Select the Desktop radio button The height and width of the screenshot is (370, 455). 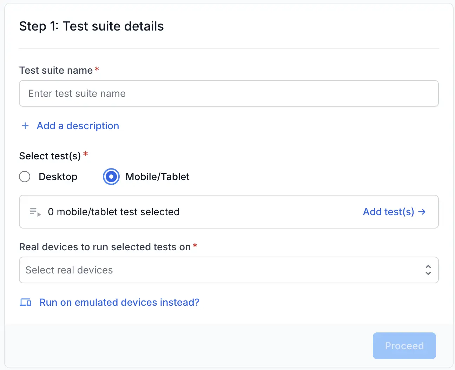tap(25, 177)
